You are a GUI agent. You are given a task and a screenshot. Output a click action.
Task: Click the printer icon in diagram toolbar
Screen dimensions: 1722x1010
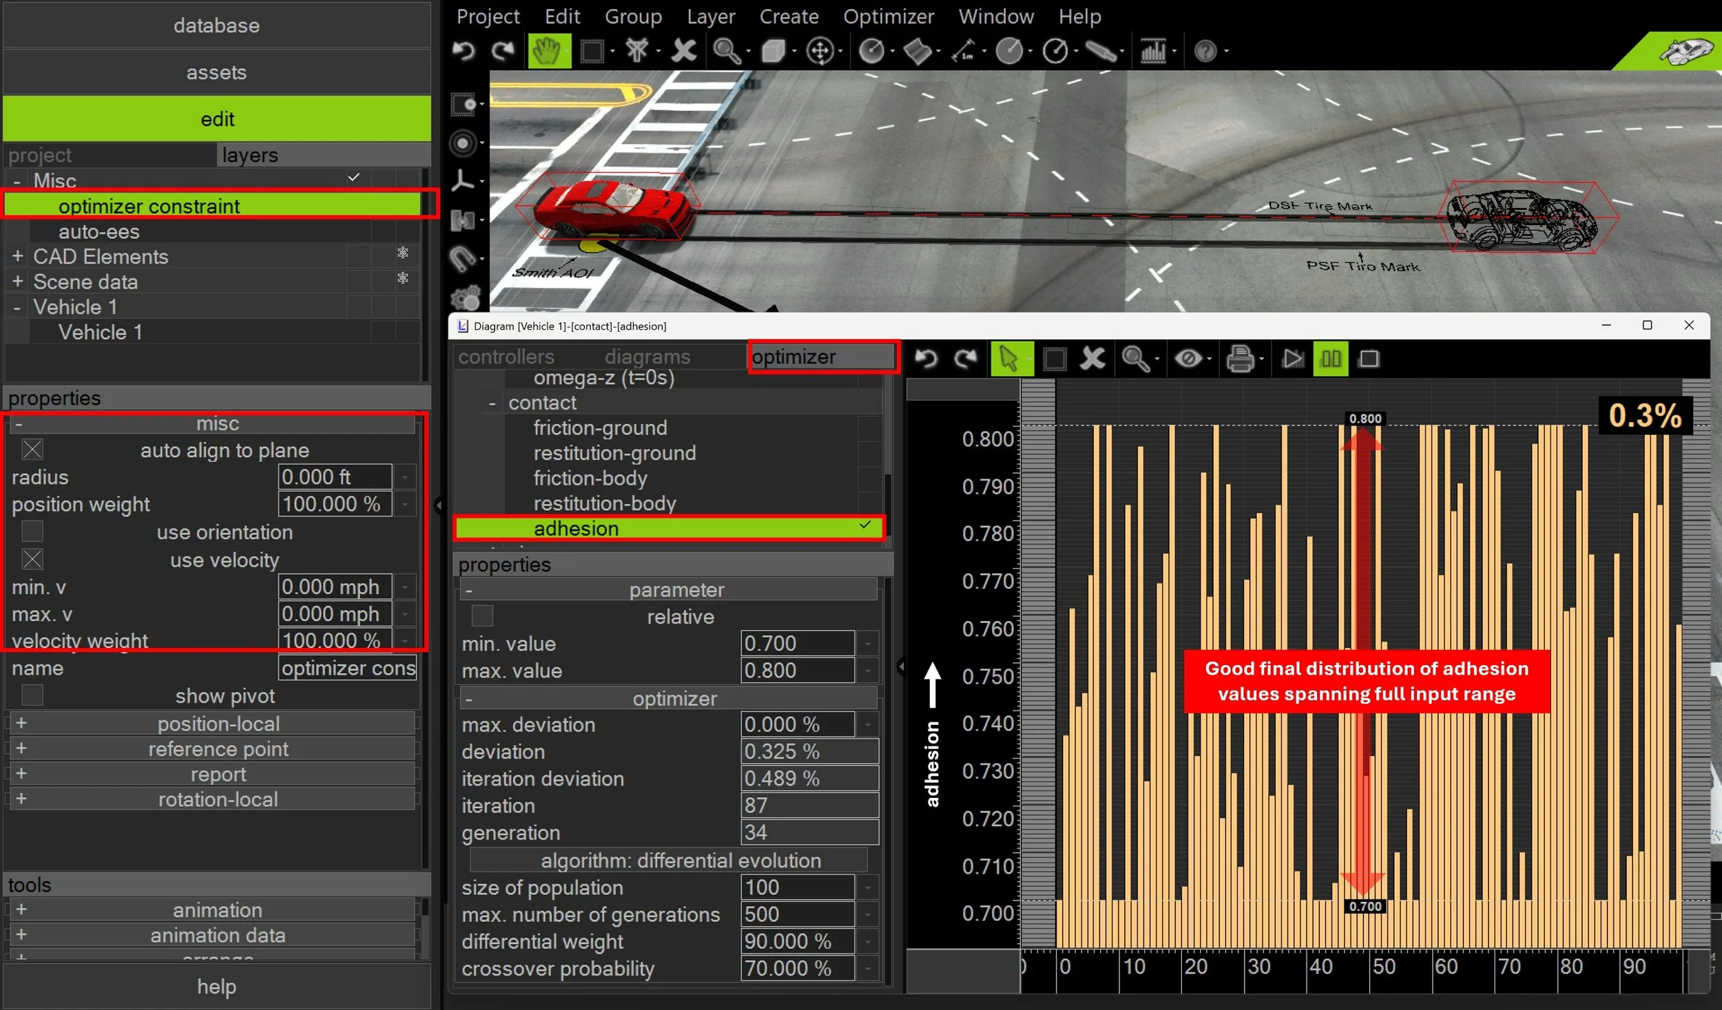[x=1241, y=359]
